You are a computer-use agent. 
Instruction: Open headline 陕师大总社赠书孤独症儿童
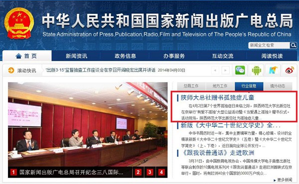click(x=217, y=97)
